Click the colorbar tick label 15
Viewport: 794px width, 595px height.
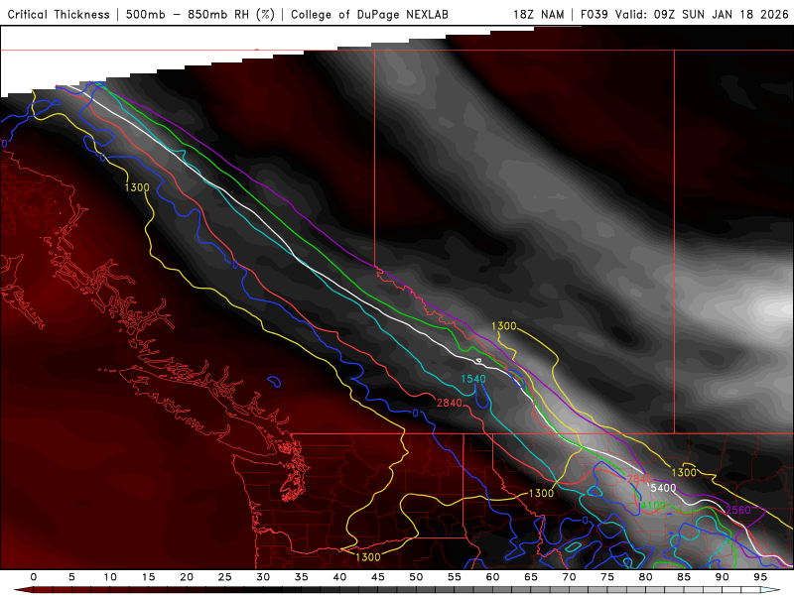pyautogui.click(x=148, y=577)
